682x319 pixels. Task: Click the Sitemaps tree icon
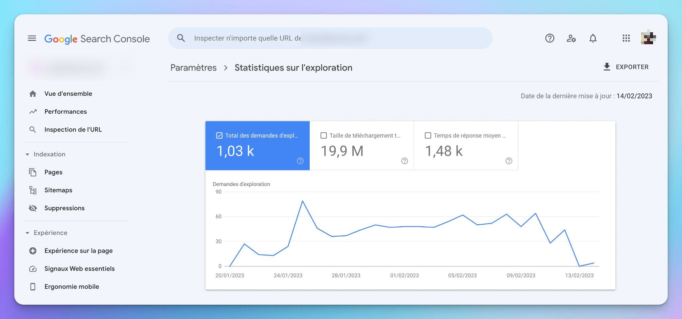(33, 190)
